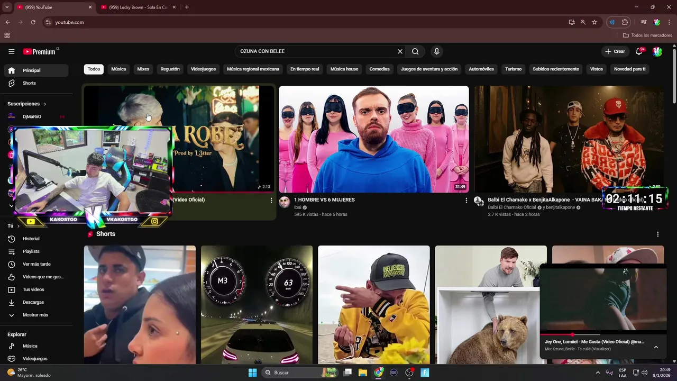This screenshot has height=381, width=677.
Task: Open the Balbi El Chamako video thumbnail
Action: click(569, 139)
